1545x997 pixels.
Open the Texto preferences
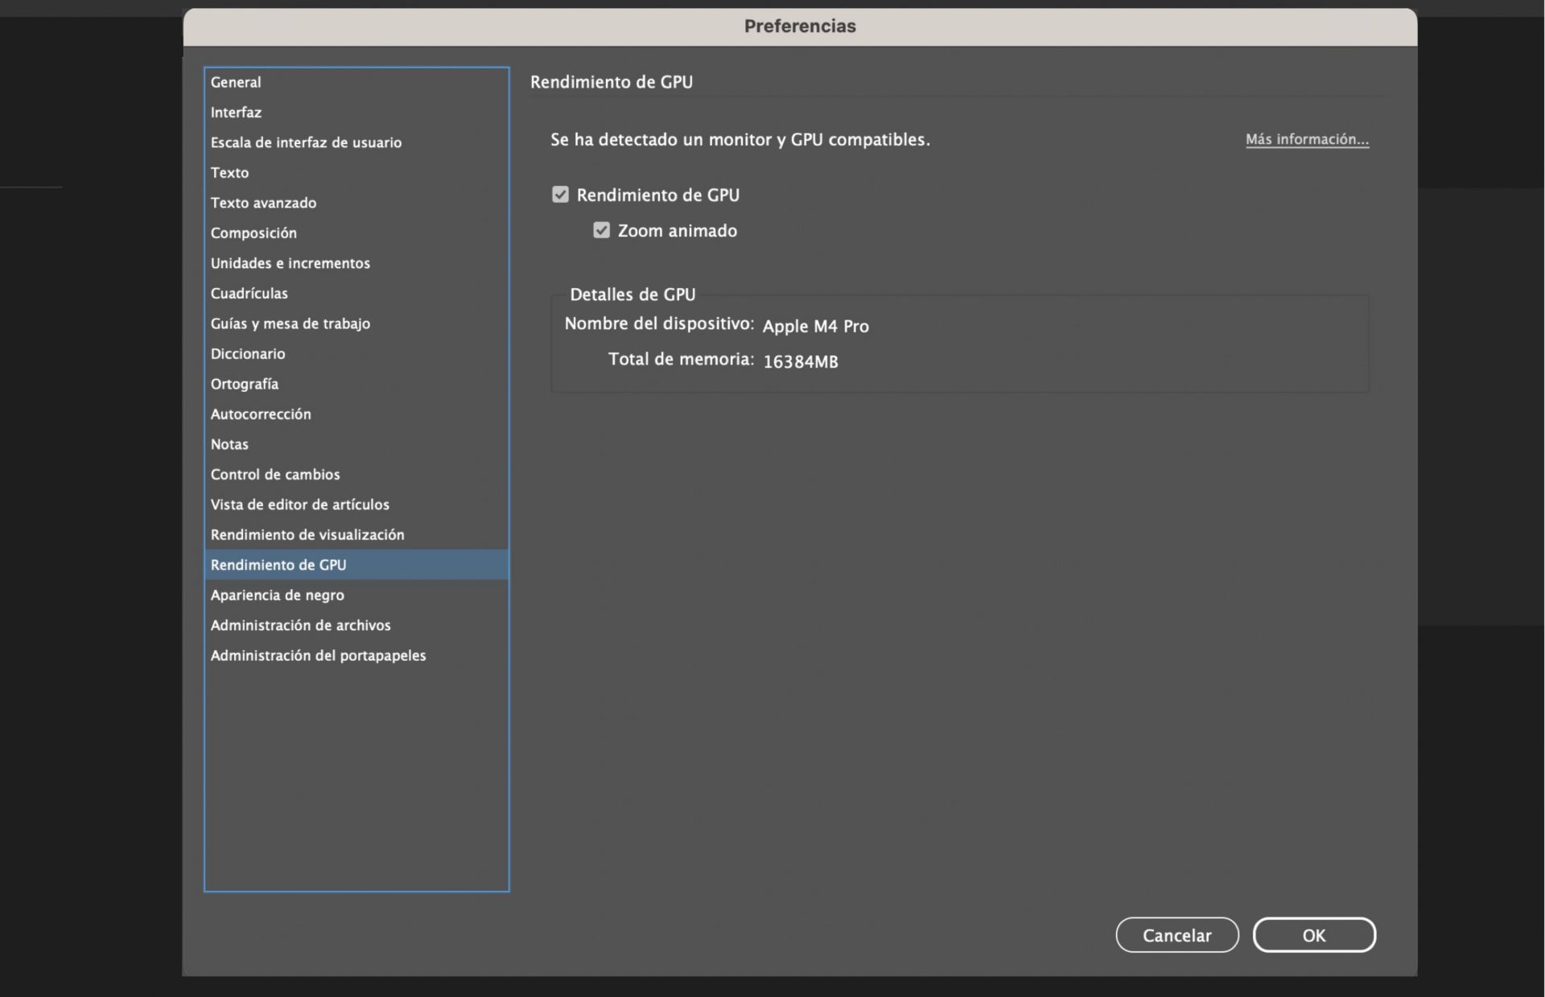click(230, 172)
